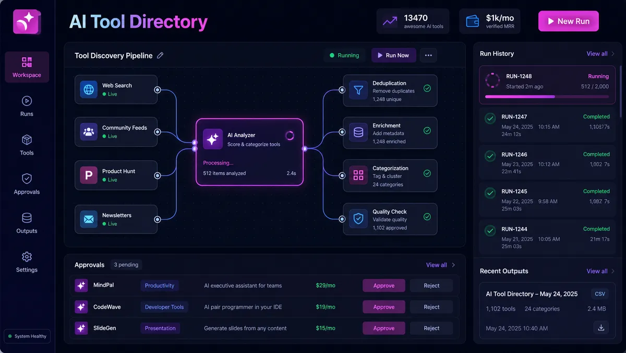
Task: Select the Presentation tag
Action: point(160,328)
